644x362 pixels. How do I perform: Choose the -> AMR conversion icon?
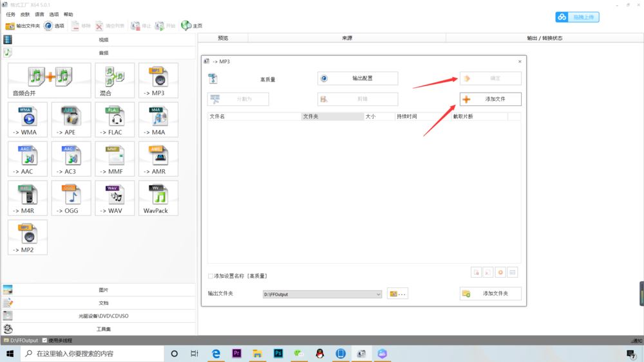[158, 159]
